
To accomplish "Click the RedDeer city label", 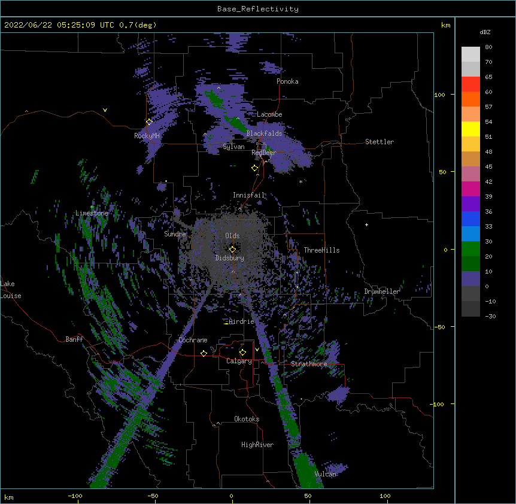I will click(x=263, y=153).
